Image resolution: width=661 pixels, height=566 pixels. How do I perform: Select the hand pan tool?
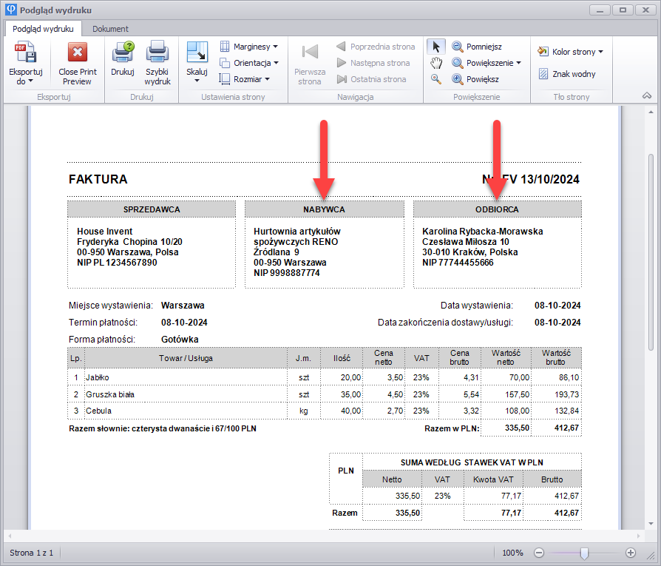[436, 63]
